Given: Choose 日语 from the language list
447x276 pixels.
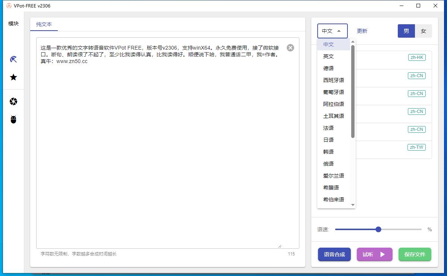Looking at the screenshot, I should point(328,139).
